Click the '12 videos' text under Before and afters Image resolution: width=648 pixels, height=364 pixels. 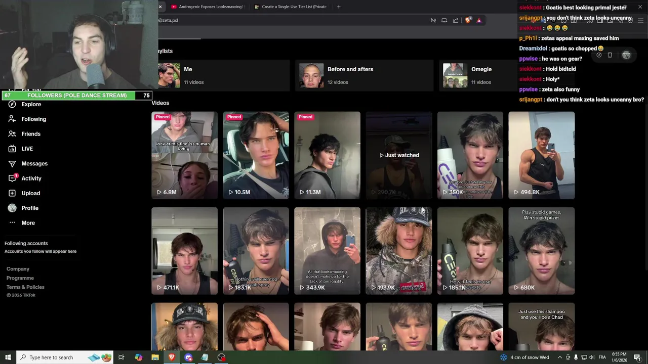tap(338, 82)
